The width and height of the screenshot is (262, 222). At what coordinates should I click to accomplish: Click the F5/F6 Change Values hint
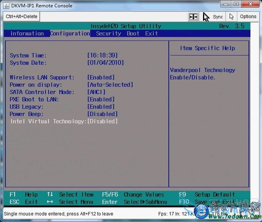pos(133,194)
